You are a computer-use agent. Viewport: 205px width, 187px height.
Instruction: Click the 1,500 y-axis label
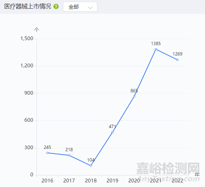coord(27,39)
